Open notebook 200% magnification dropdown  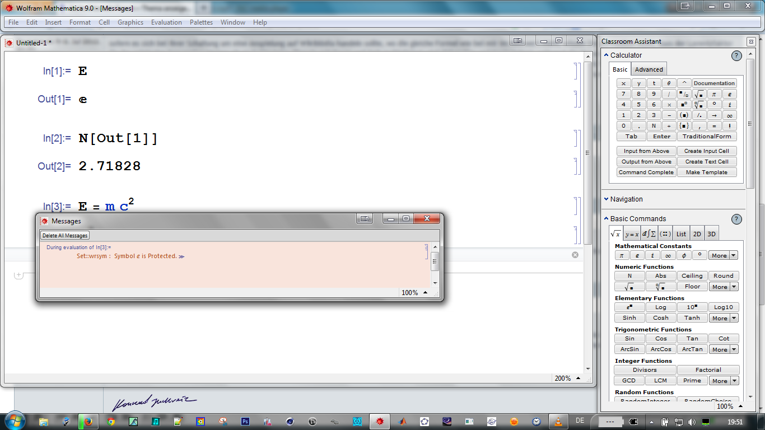[567, 378]
